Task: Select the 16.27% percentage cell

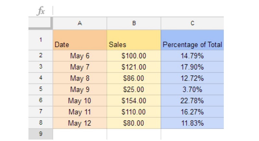Action: tap(192, 112)
